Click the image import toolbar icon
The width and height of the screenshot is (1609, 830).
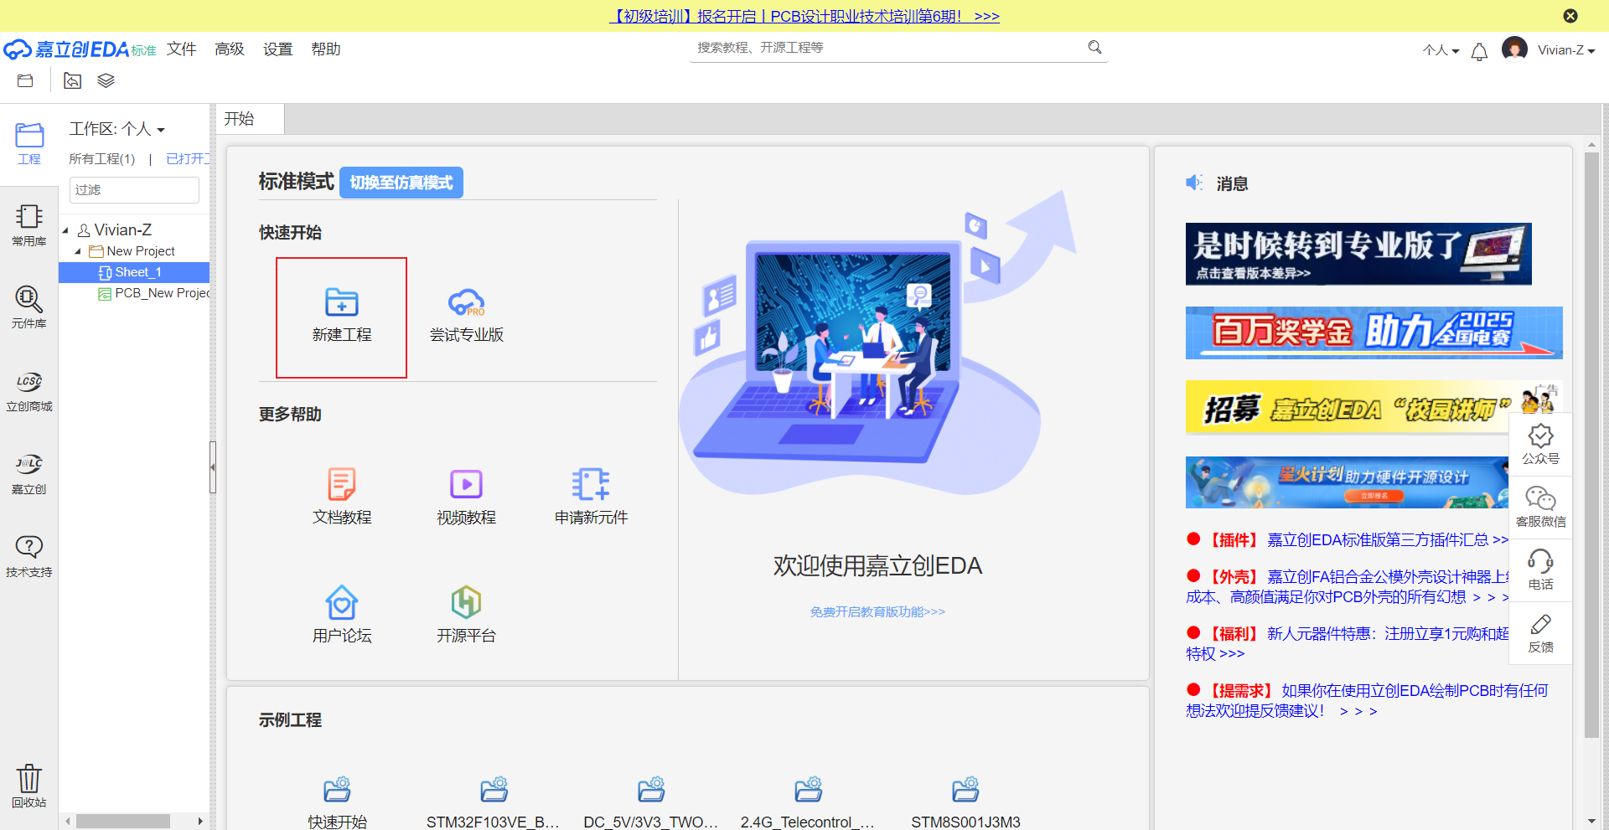point(73,80)
